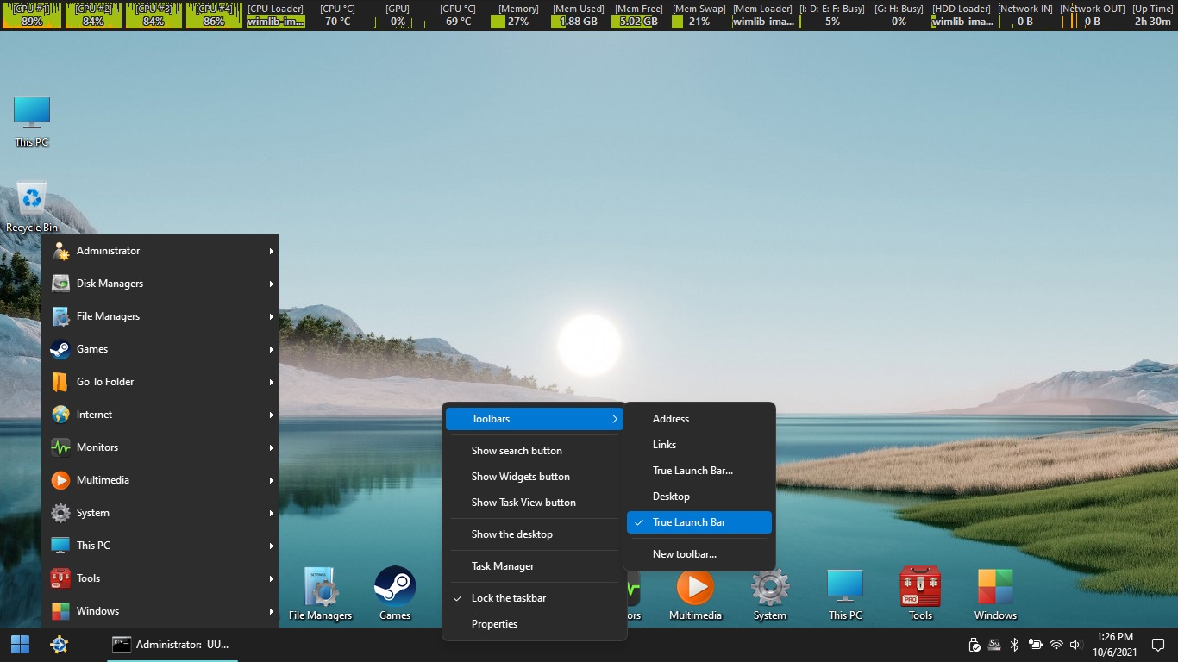Launch the red Tools toolbox icon
The image size is (1178, 662).
(x=920, y=589)
